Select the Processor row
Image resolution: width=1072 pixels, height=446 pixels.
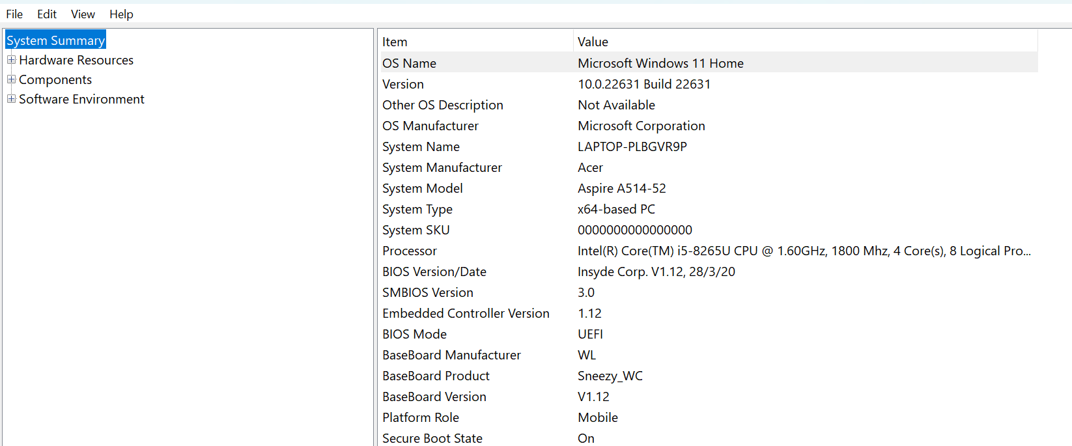pyautogui.click(x=708, y=251)
